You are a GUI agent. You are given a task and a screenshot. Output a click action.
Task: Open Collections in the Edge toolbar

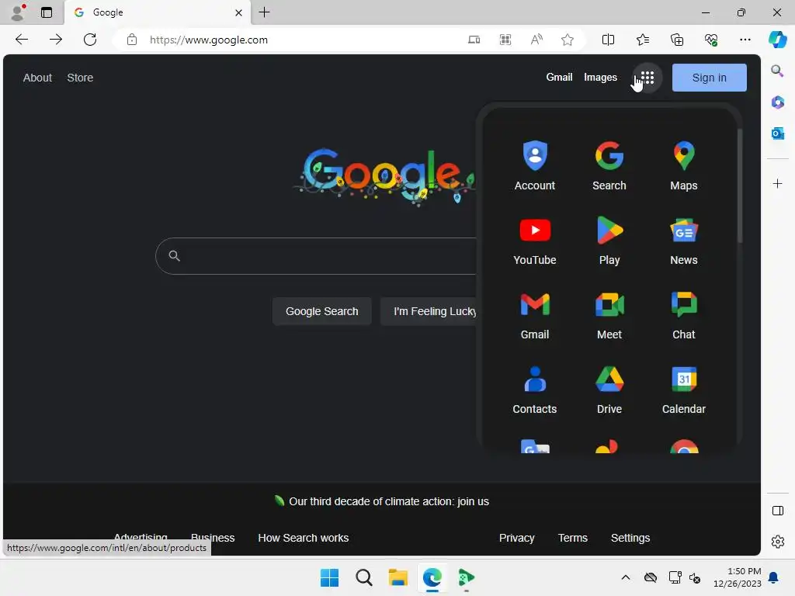[677, 40]
